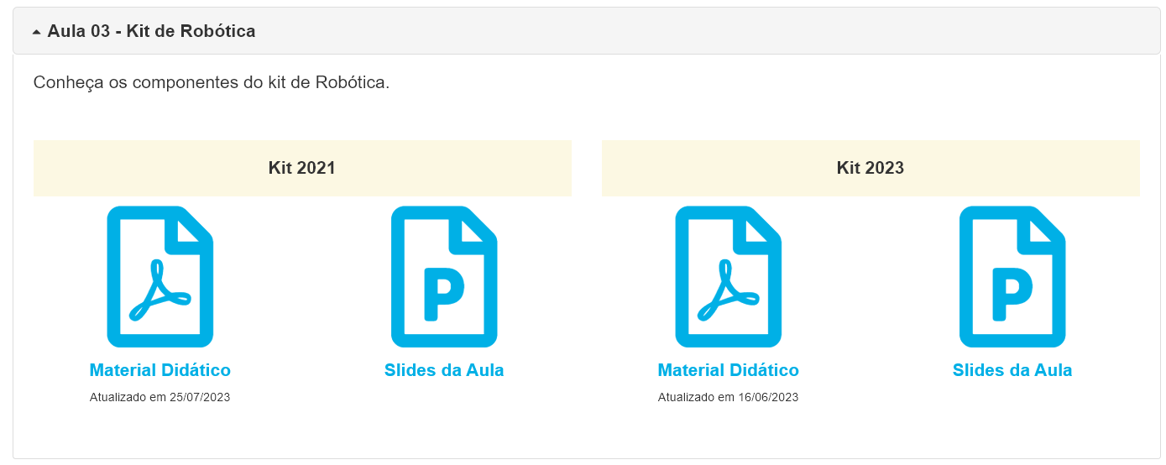This screenshot has height=465, width=1166.
Task: Click the Atualizado em 25/07/2023 note
Action: click(x=159, y=397)
